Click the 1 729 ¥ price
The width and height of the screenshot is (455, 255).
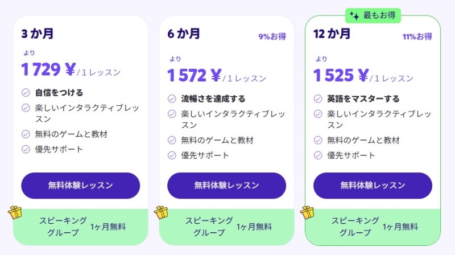(x=48, y=69)
